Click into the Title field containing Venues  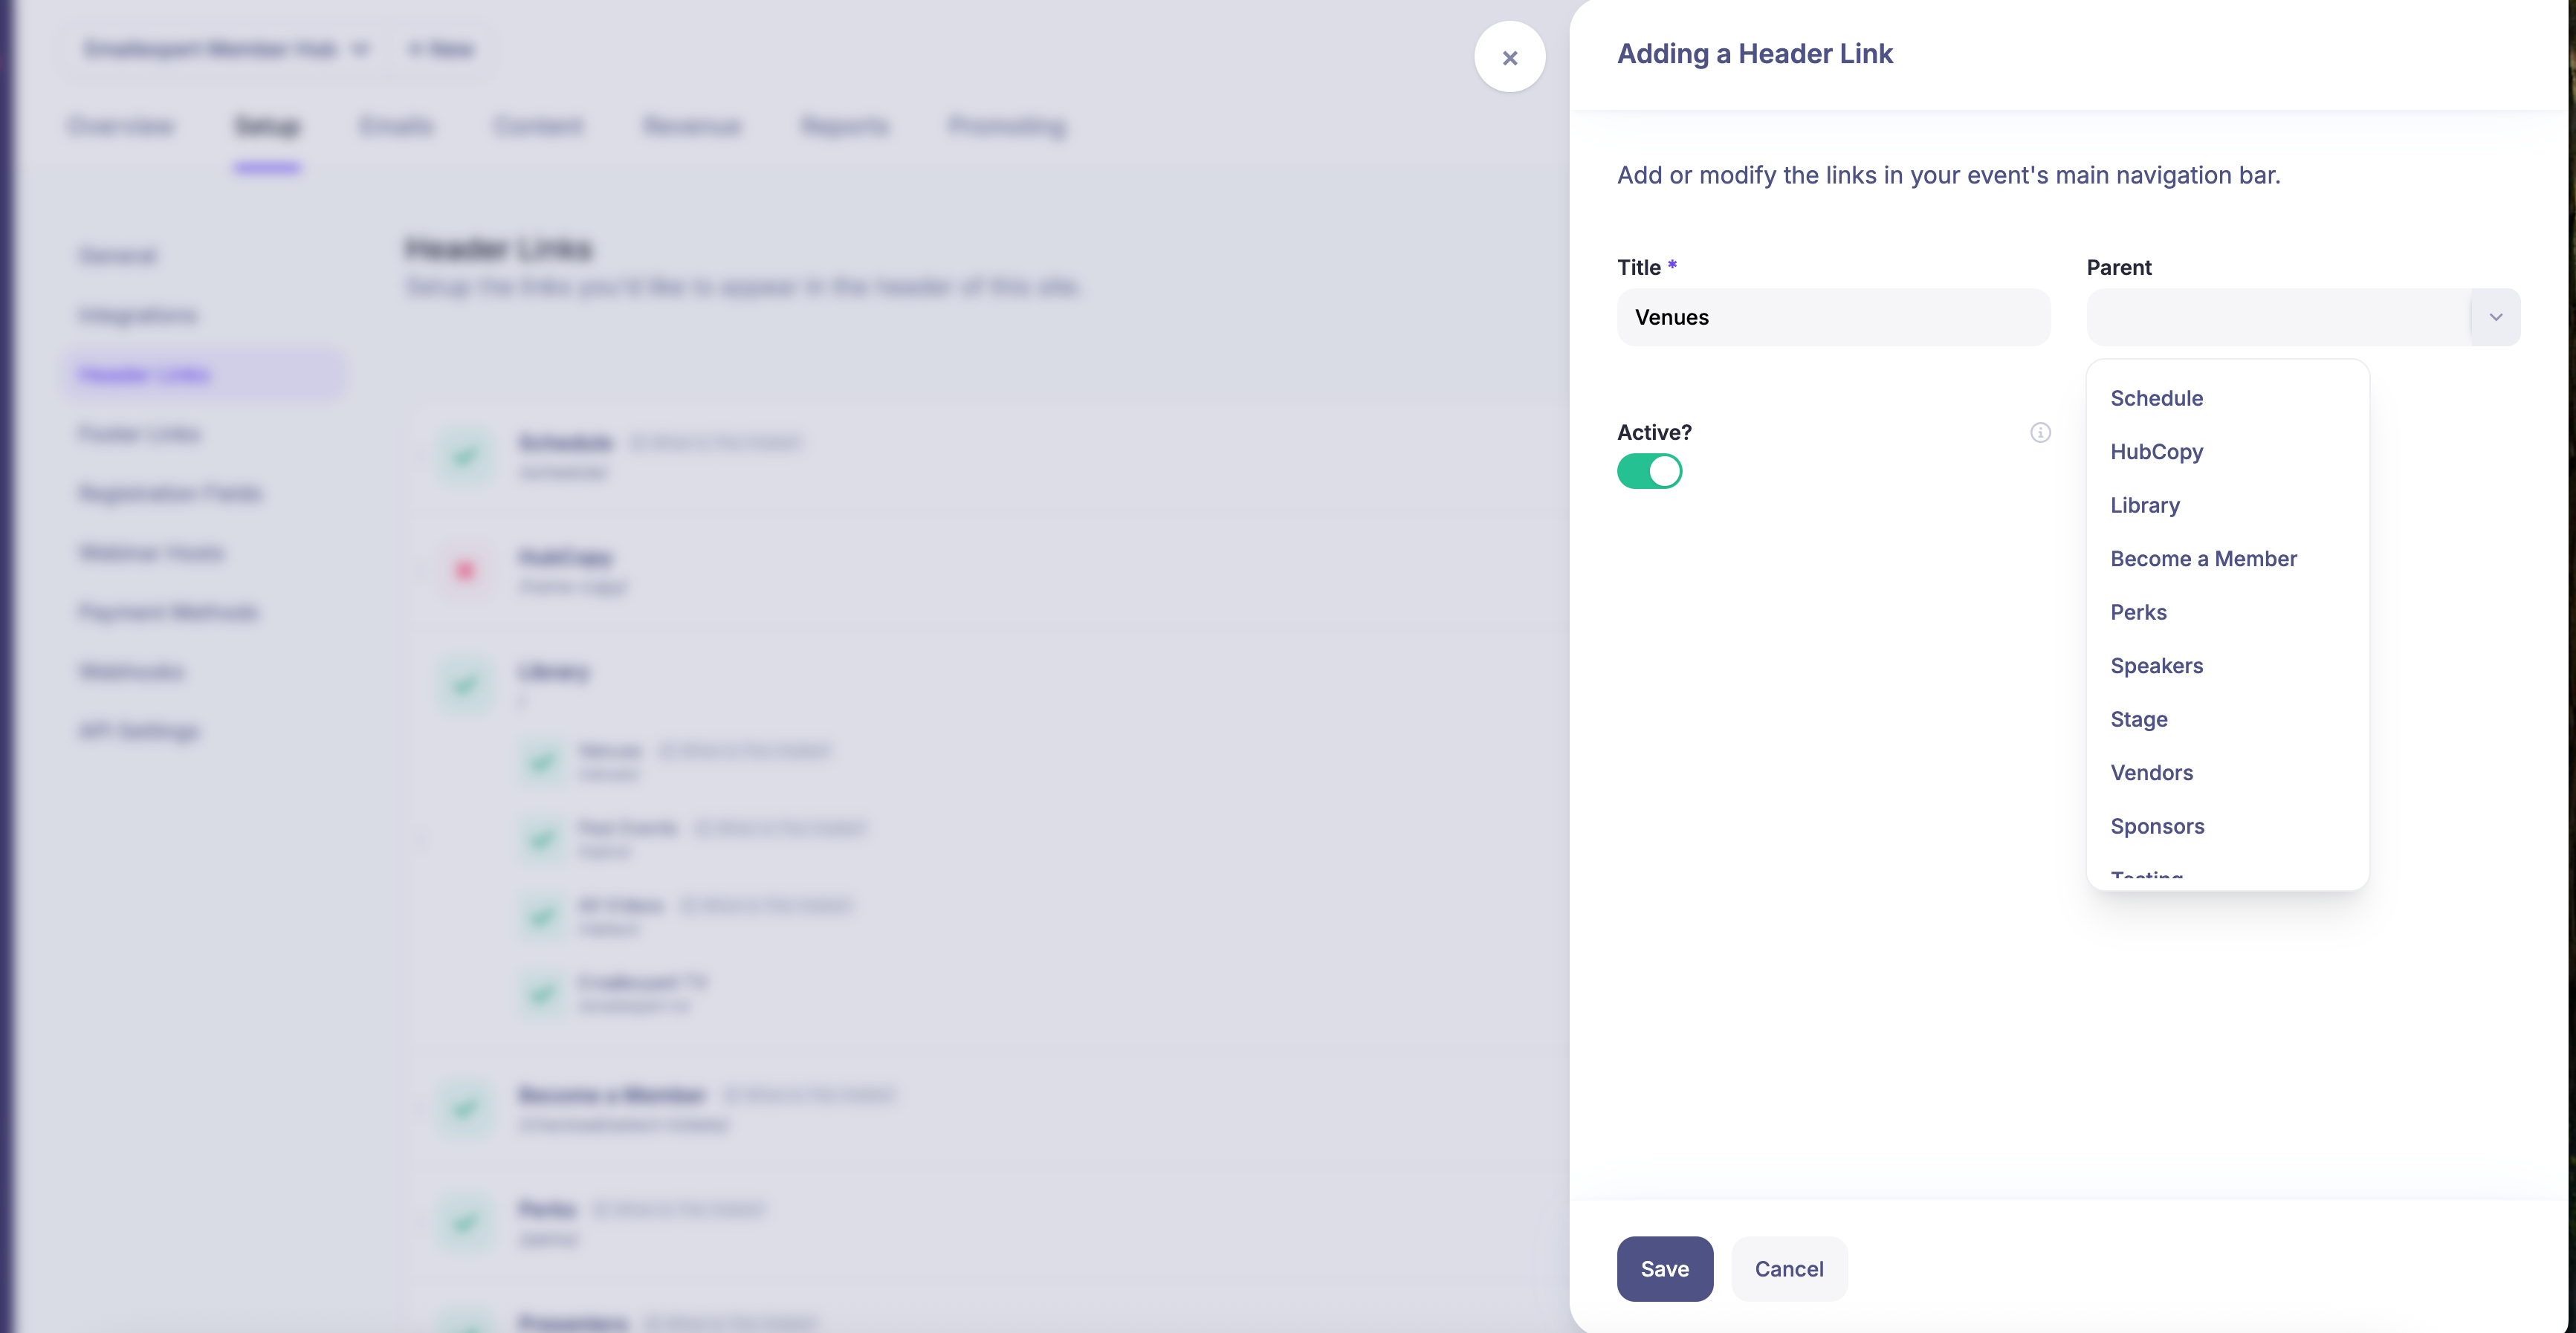(1833, 317)
